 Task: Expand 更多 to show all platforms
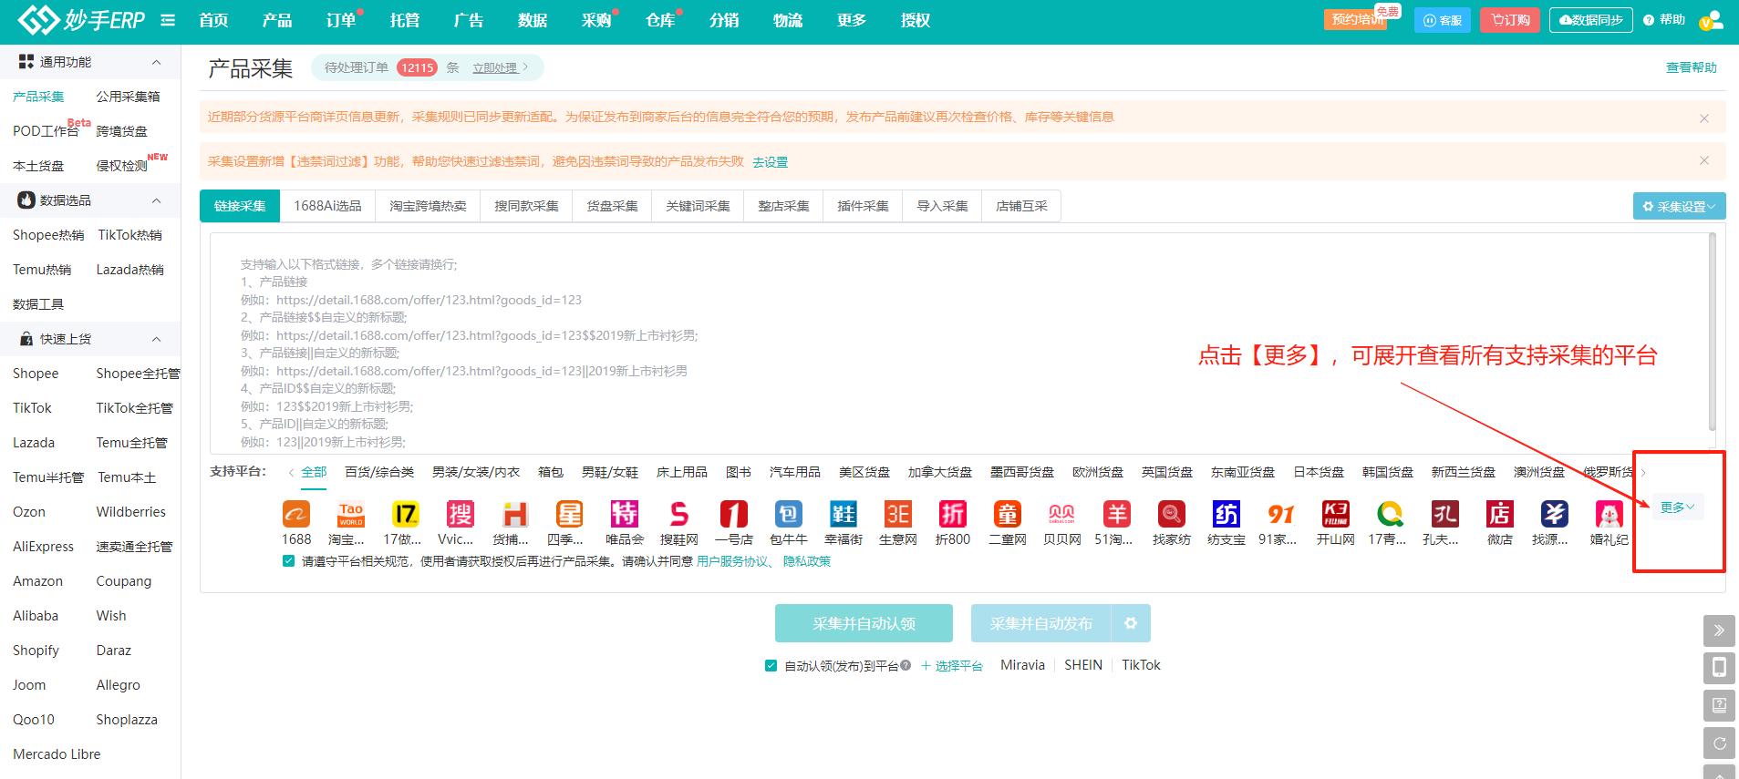(1676, 507)
